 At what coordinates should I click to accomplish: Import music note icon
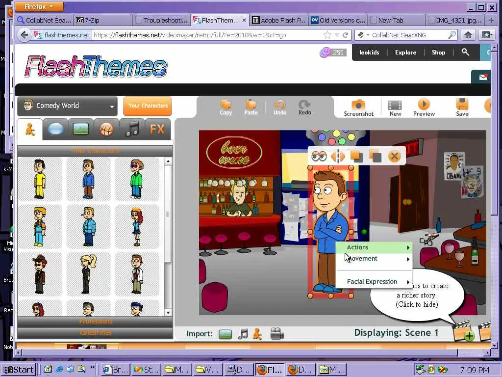[243, 334]
